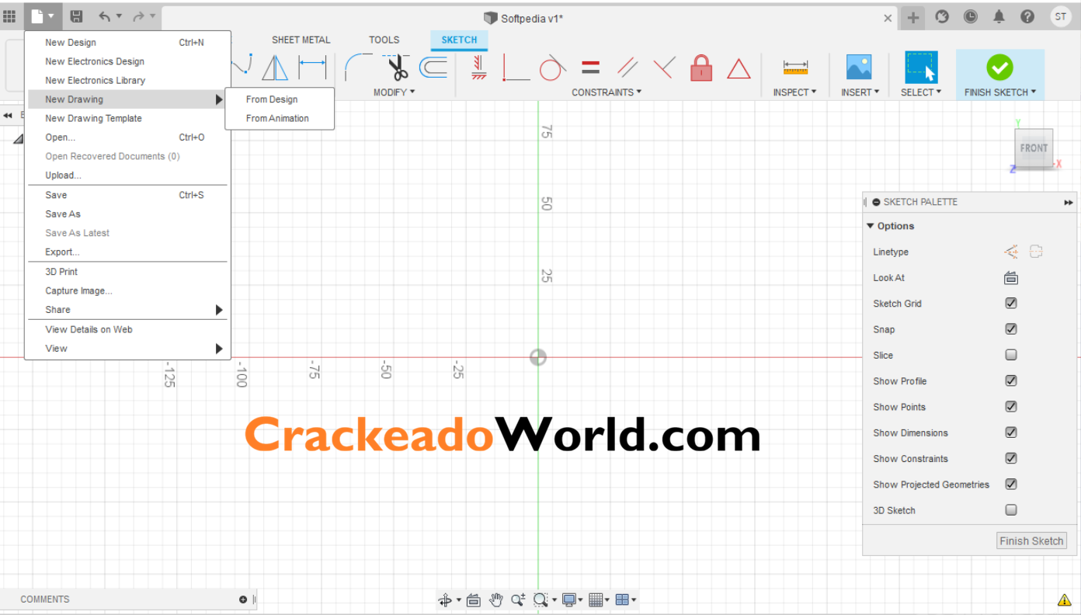The height and width of the screenshot is (615, 1081).
Task: Apply the Fix/Unfix lock constraint
Action: [701, 68]
